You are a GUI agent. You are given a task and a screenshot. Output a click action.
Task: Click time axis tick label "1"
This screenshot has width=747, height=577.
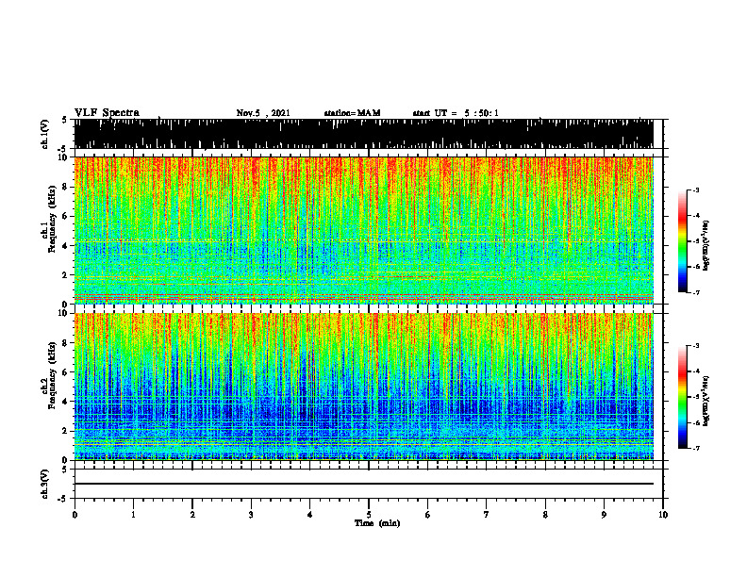(x=133, y=515)
